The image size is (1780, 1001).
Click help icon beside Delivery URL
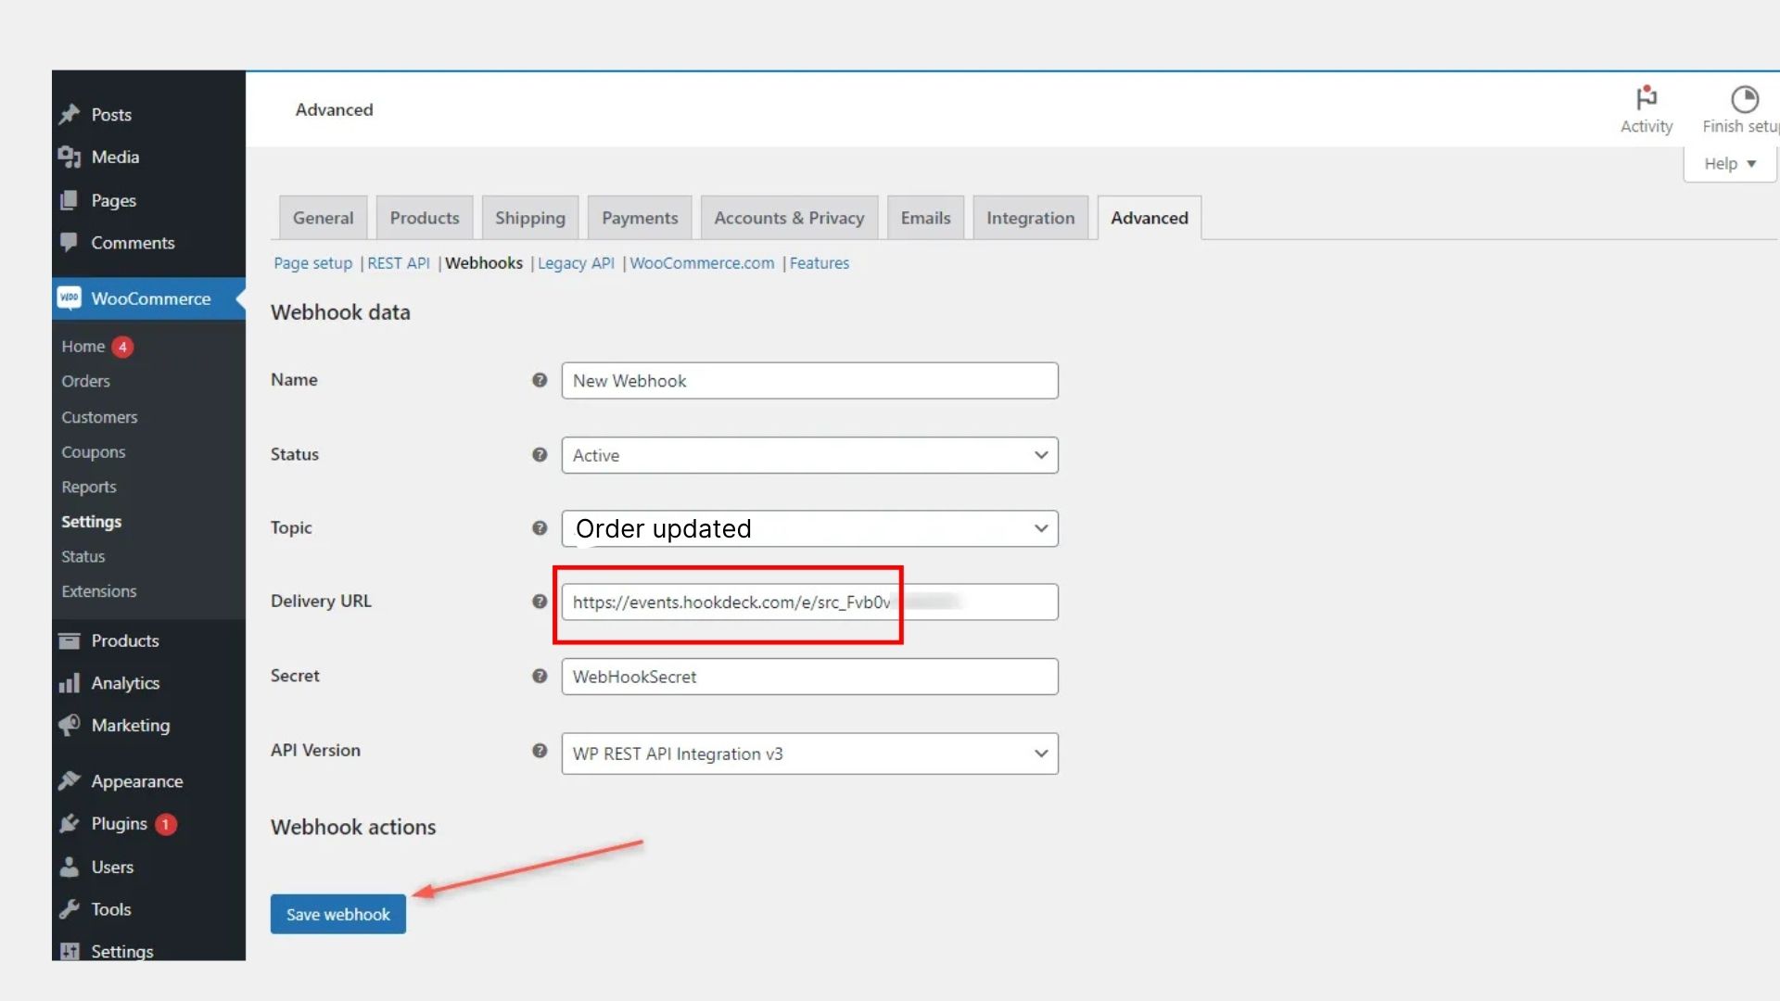[x=540, y=602]
